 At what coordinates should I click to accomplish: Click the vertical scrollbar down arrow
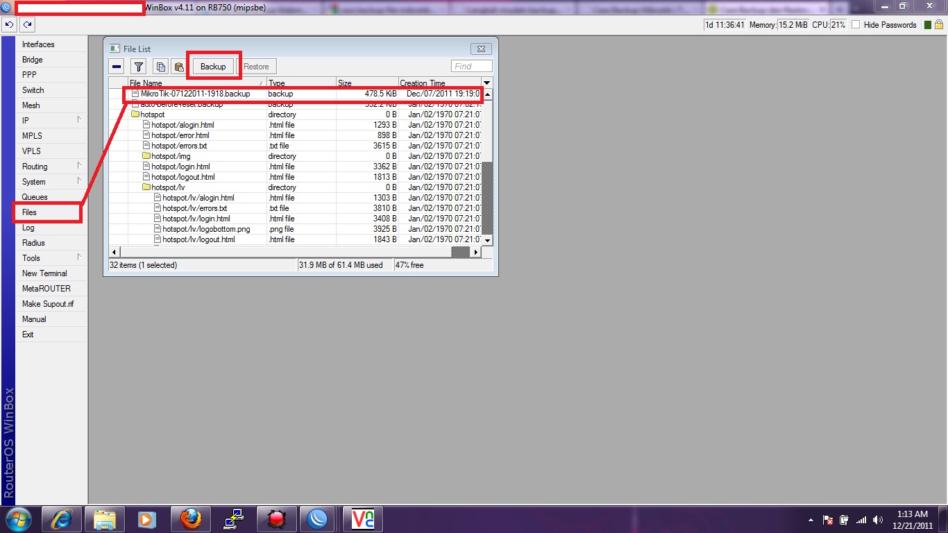pos(487,239)
